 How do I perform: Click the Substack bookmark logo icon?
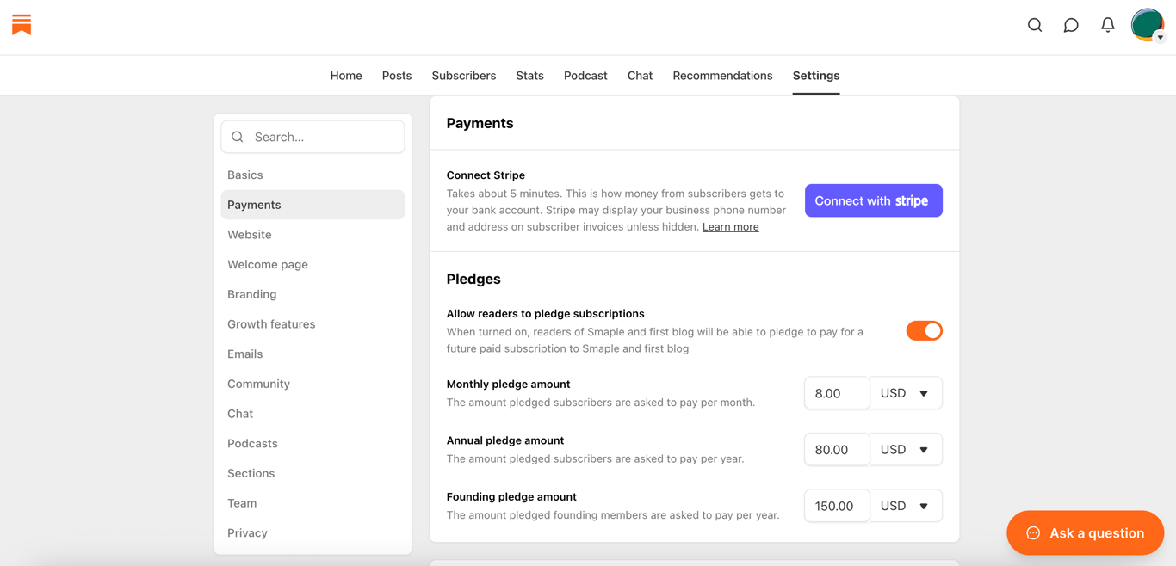pyautogui.click(x=22, y=25)
